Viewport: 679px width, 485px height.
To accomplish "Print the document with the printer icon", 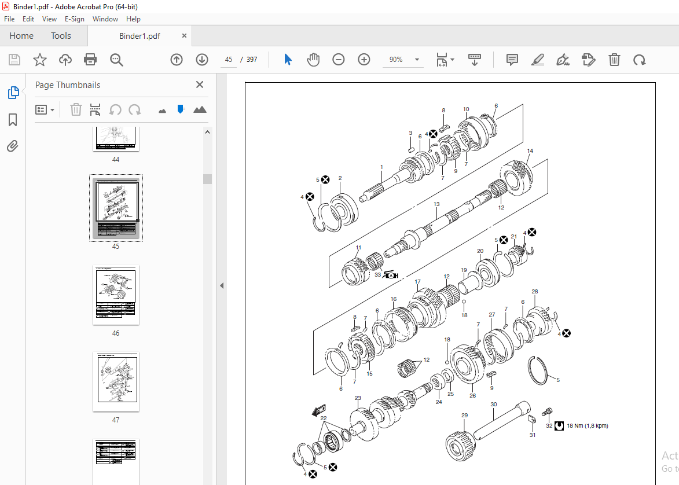I will (x=90, y=60).
